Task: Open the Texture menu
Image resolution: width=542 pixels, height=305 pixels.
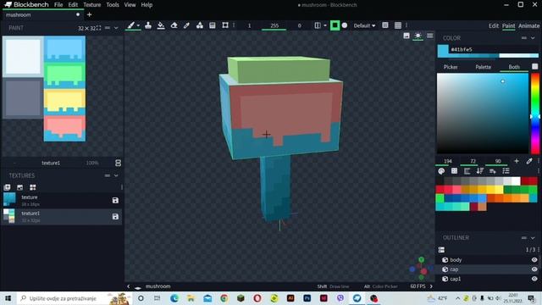Action: (x=92, y=5)
